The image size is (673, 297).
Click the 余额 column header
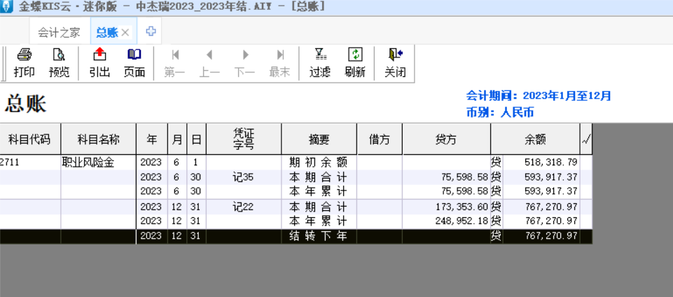point(535,139)
